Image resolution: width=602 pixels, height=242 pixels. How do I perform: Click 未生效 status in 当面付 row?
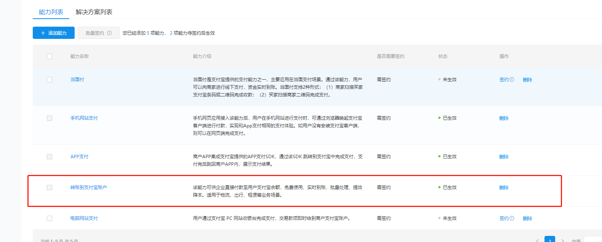[x=447, y=80]
